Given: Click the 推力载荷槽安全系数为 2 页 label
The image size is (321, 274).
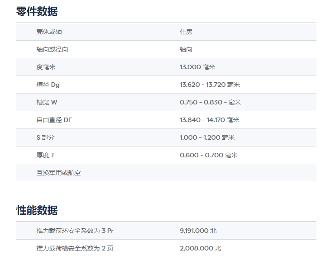Looking at the screenshot, I should (75, 248).
